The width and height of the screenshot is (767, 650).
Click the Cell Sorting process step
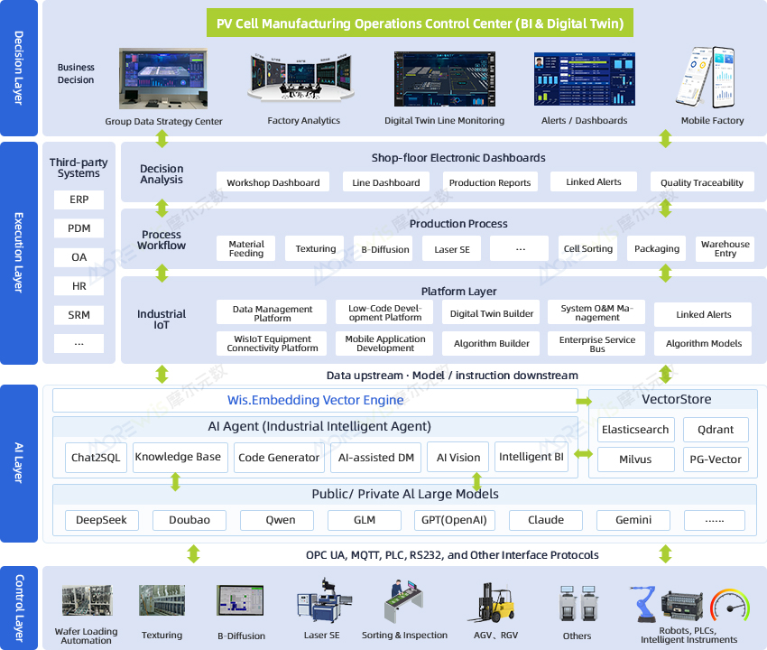coord(588,248)
